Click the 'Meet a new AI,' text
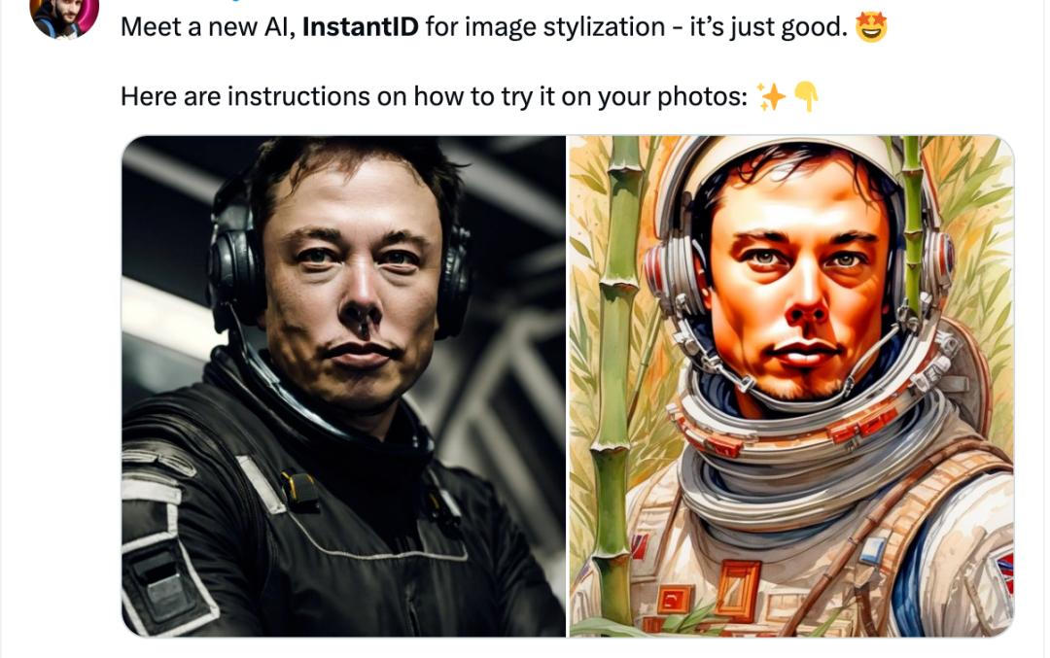1050x658 pixels. (208, 27)
